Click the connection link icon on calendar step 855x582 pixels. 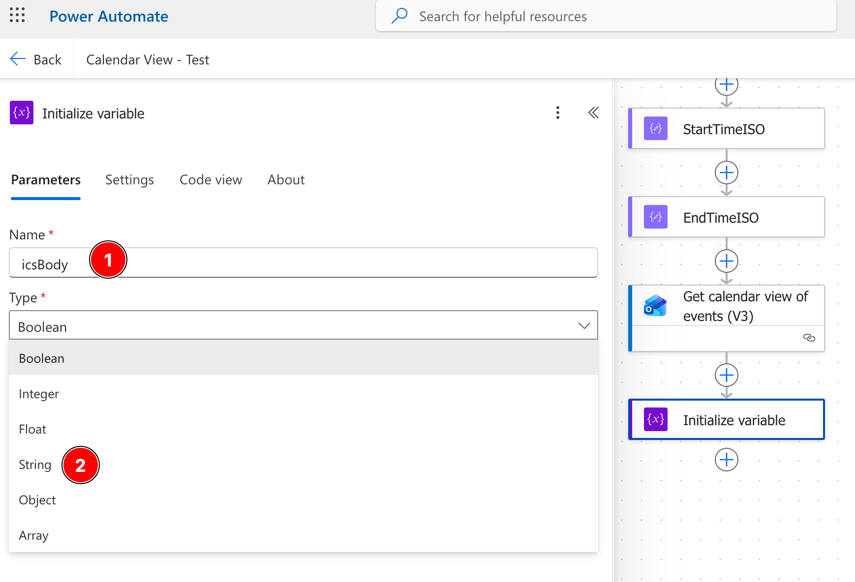pyautogui.click(x=809, y=338)
